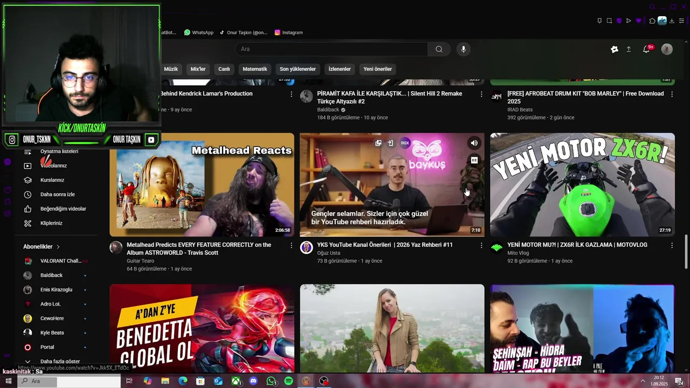Click the send arrow browser toolbar icon
The height and width of the screenshot is (388, 690).
coord(629,20)
